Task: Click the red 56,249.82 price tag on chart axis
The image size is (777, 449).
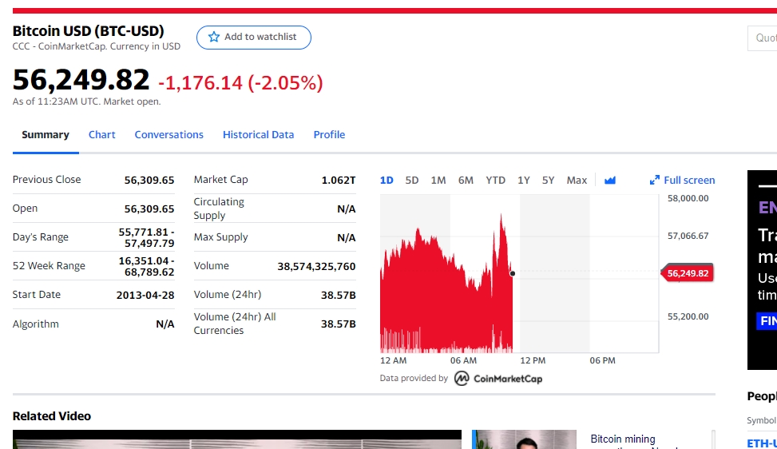Action: point(688,273)
